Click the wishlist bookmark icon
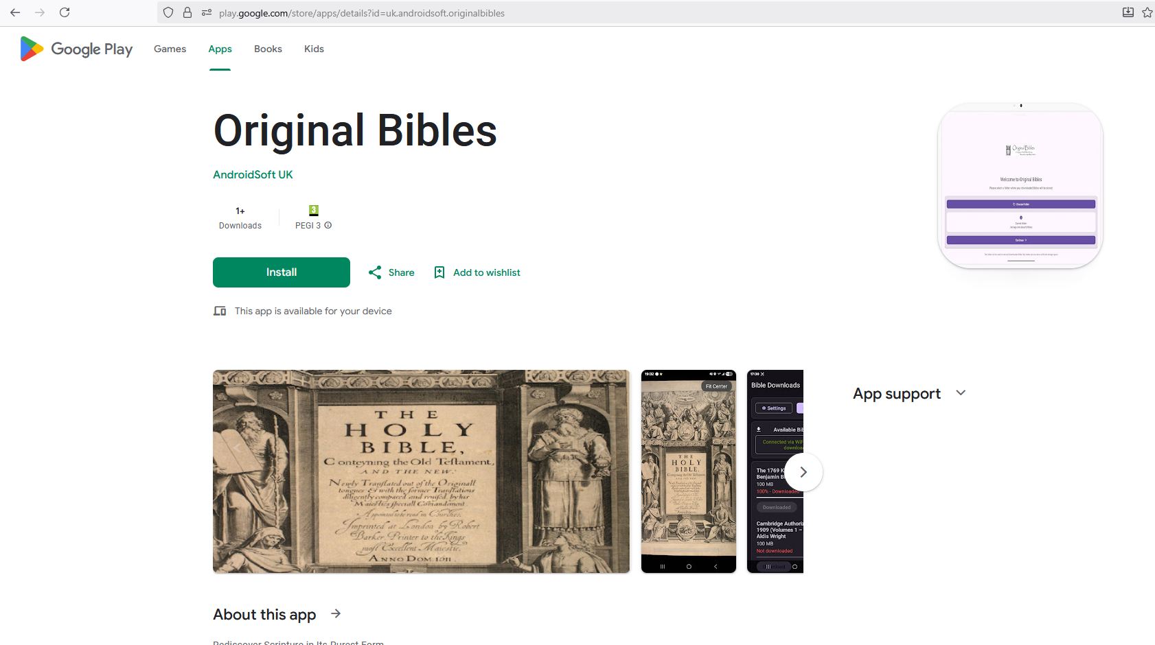1155x645 pixels. click(x=439, y=272)
